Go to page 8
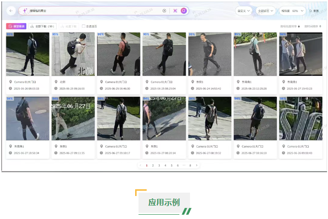This screenshot has height=219, width=328. (190, 165)
